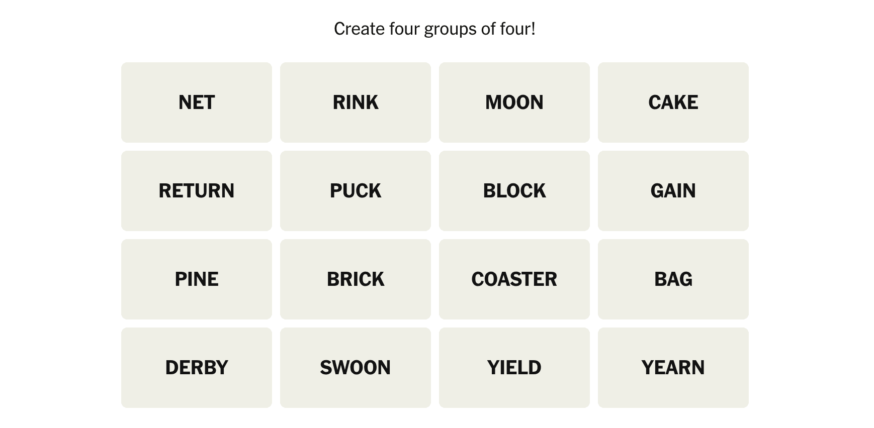The height and width of the screenshot is (428, 874).
Task: Select the BLOCK tile
Action: point(514,191)
